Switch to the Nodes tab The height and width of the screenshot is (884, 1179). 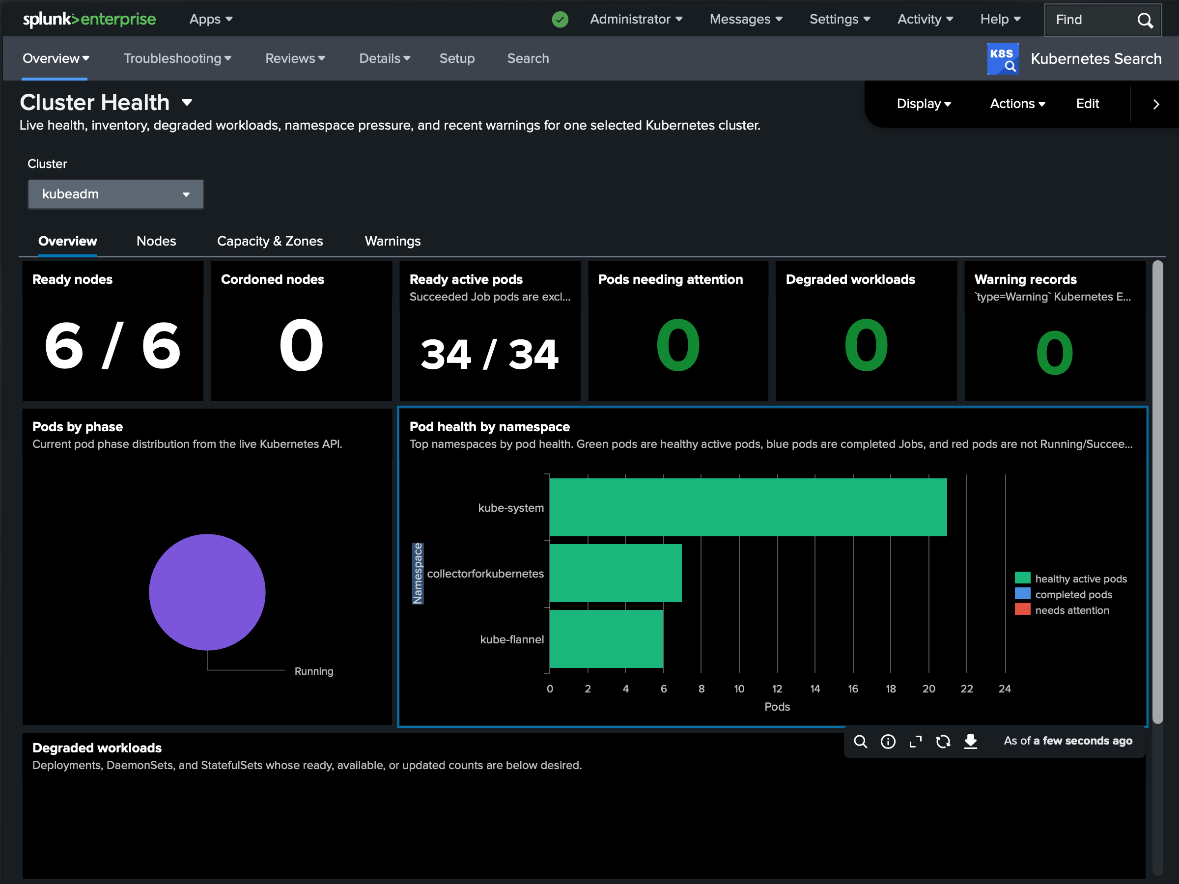[x=156, y=241]
